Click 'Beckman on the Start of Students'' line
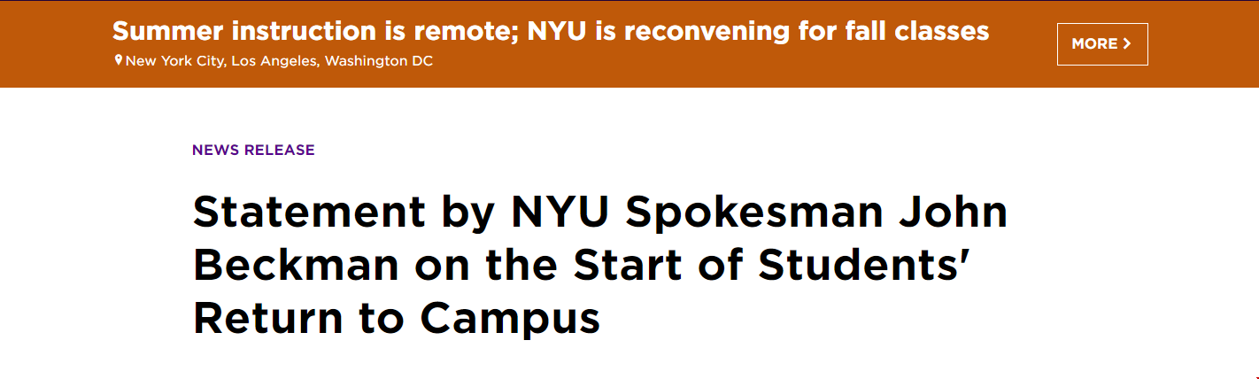Viewport: 1259px width, 379px height. click(x=578, y=266)
